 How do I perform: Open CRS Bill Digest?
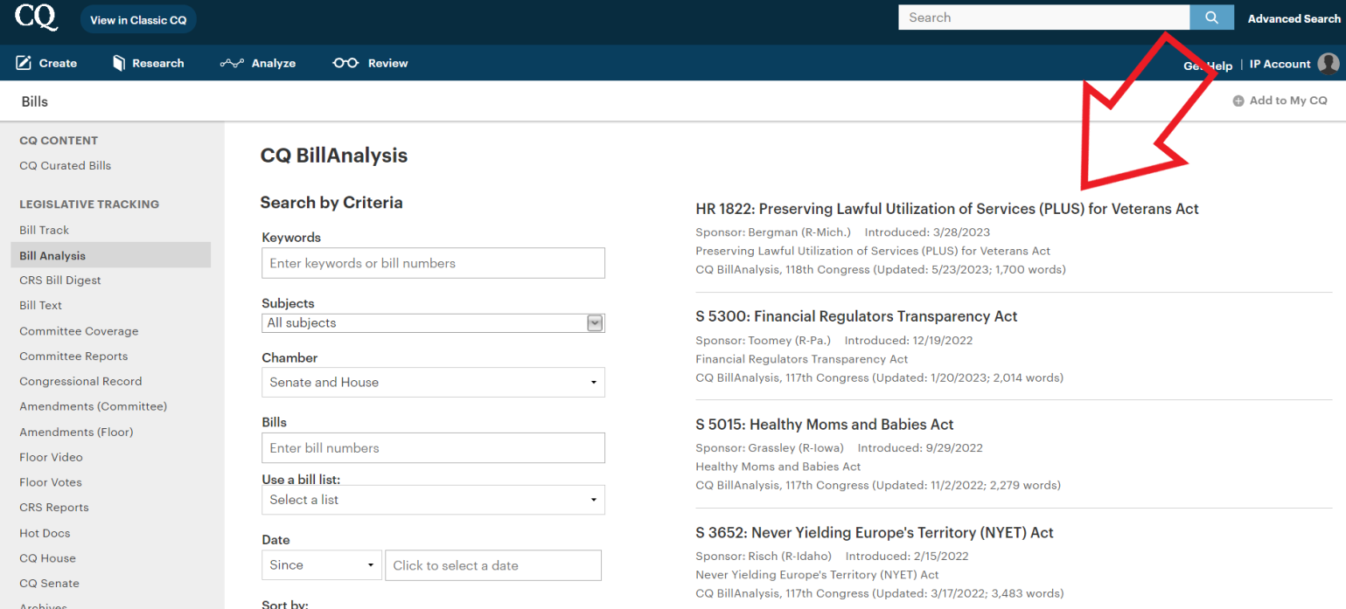(60, 280)
